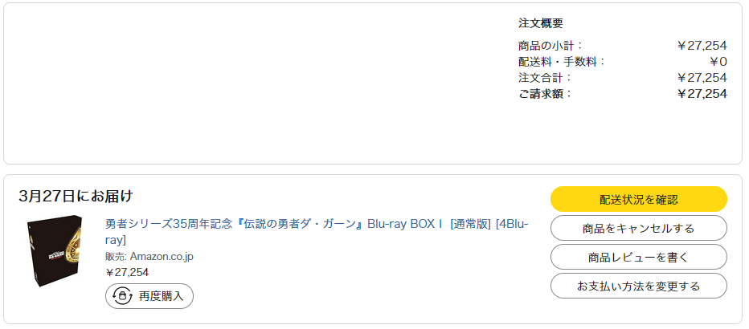Click the bold amount beside ご請求額

click(x=702, y=94)
